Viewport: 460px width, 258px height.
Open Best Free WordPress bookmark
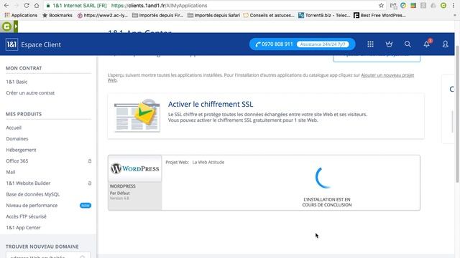coord(379,15)
